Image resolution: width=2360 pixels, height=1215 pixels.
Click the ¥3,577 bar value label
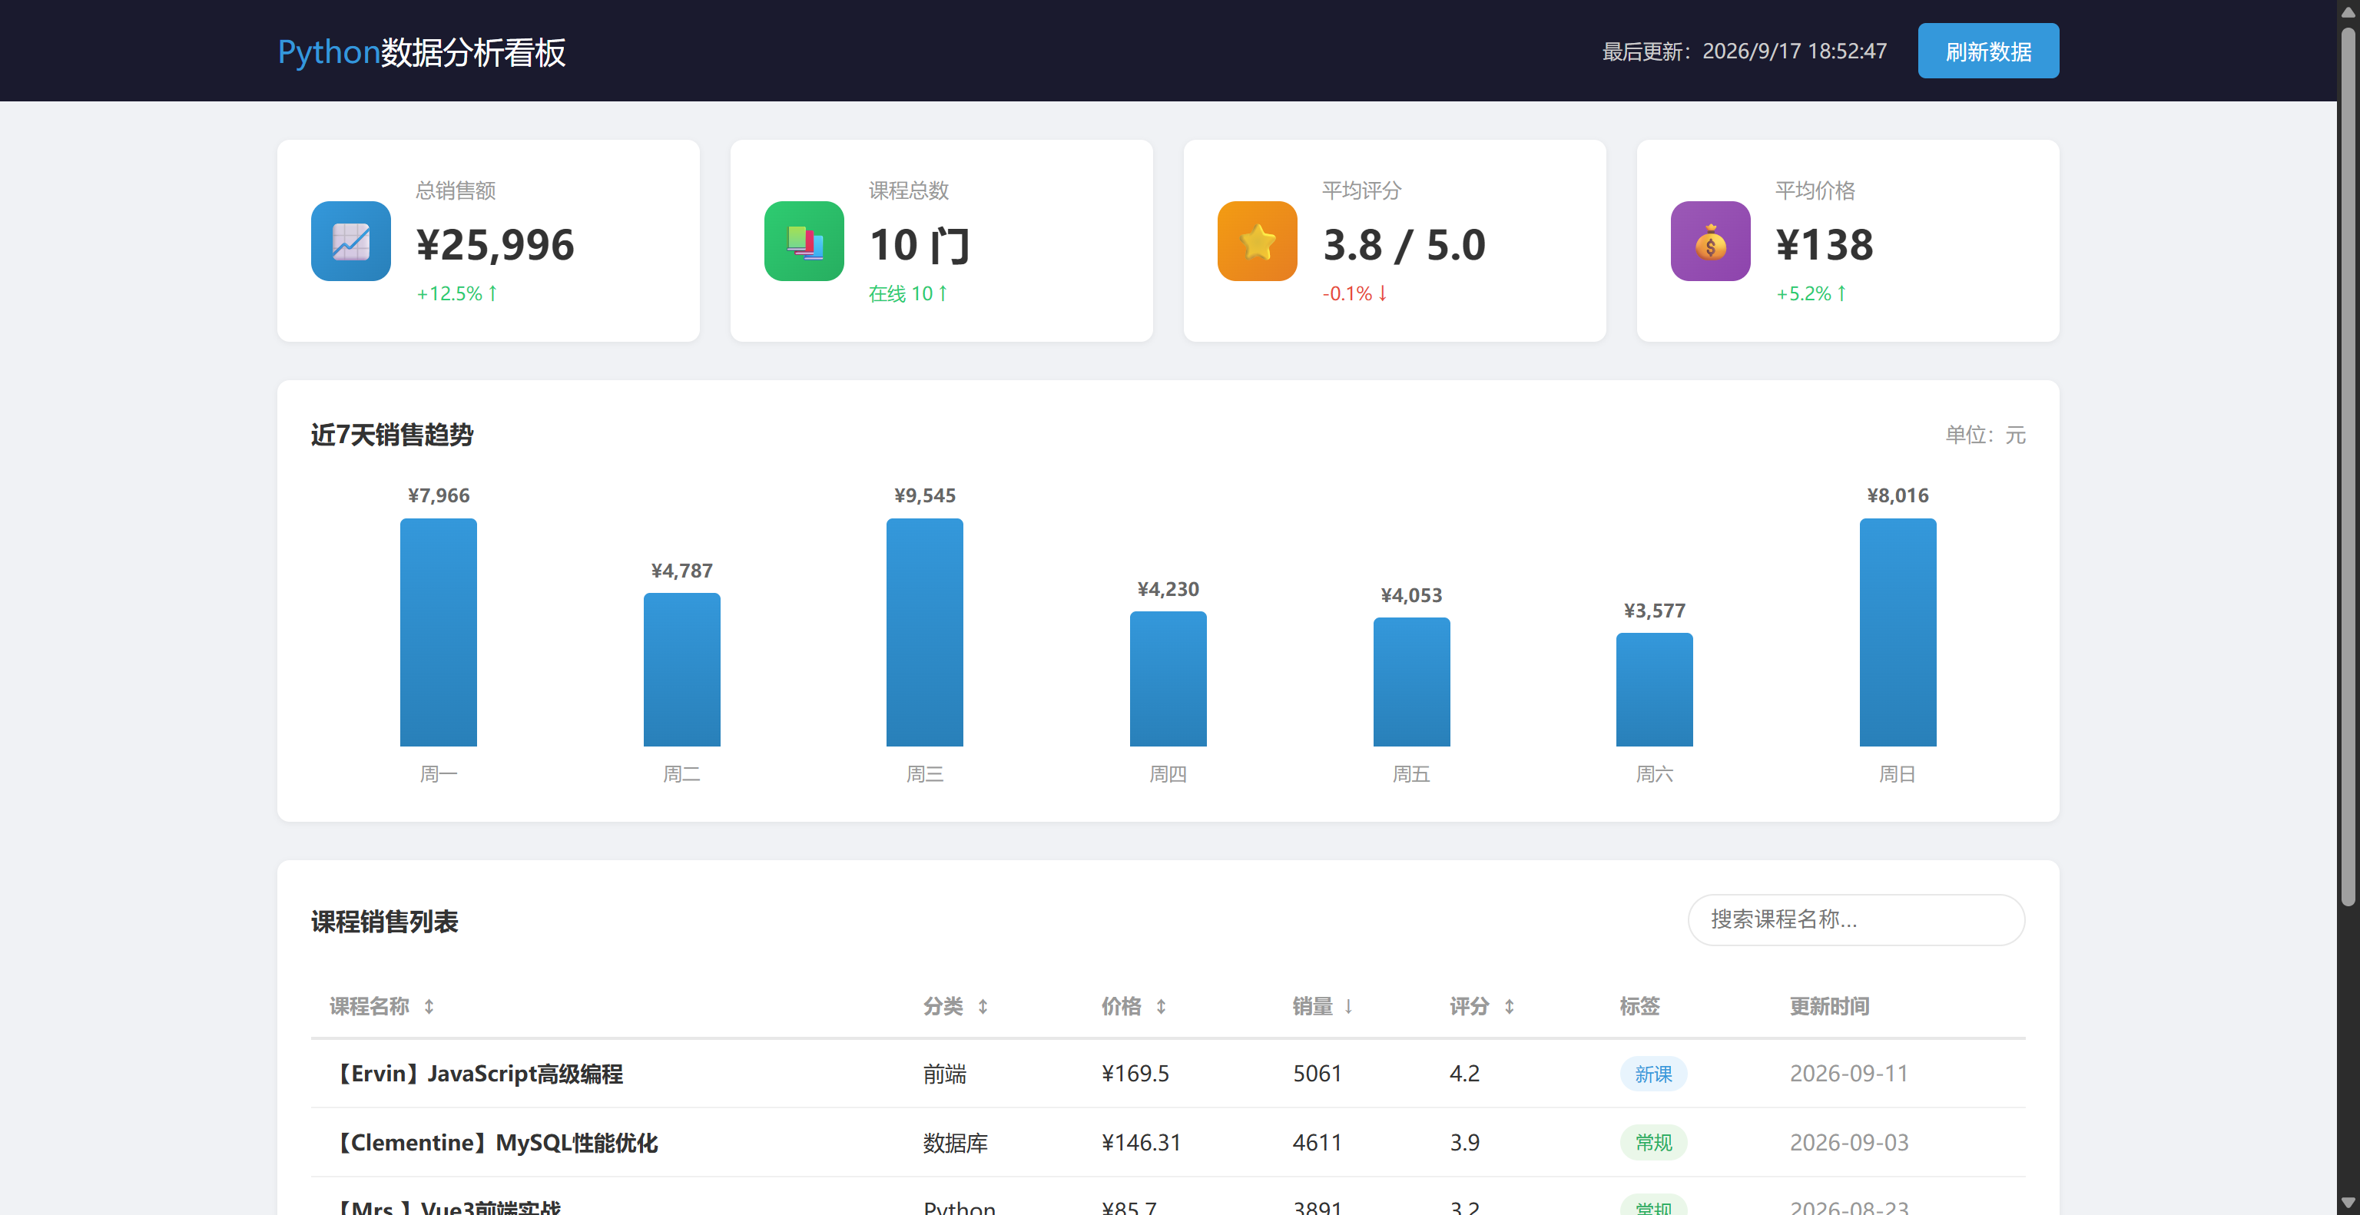pyautogui.click(x=1655, y=611)
